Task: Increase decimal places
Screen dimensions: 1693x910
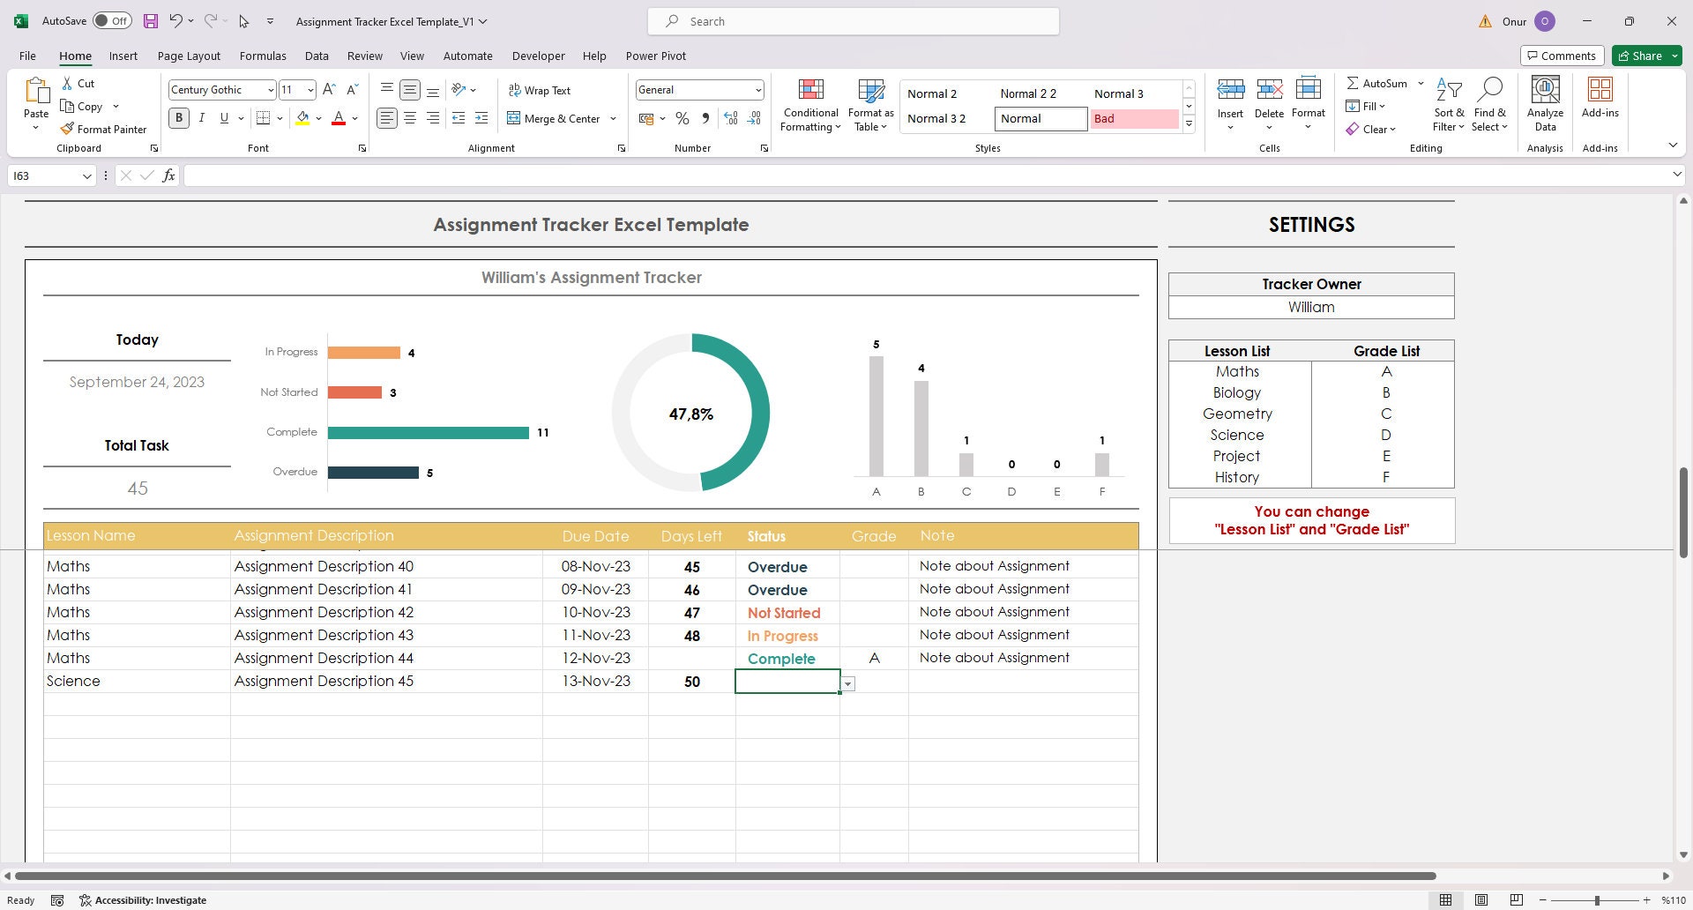Action: pos(731,117)
